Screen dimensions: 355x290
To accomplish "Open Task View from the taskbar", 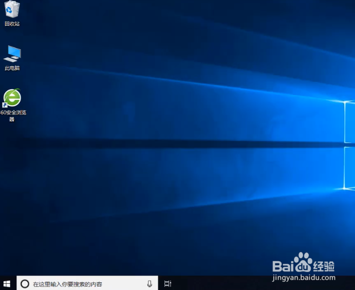I will pyautogui.click(x=167, y=283).
